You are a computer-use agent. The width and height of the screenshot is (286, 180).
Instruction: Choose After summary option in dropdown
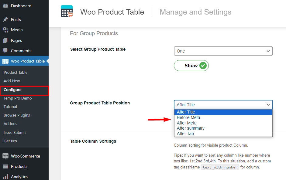[223, 128]
